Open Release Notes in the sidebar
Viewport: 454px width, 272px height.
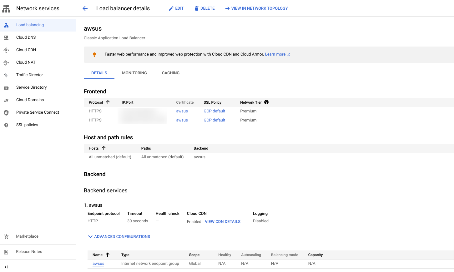pyautogui.click(x=38, y=252)
